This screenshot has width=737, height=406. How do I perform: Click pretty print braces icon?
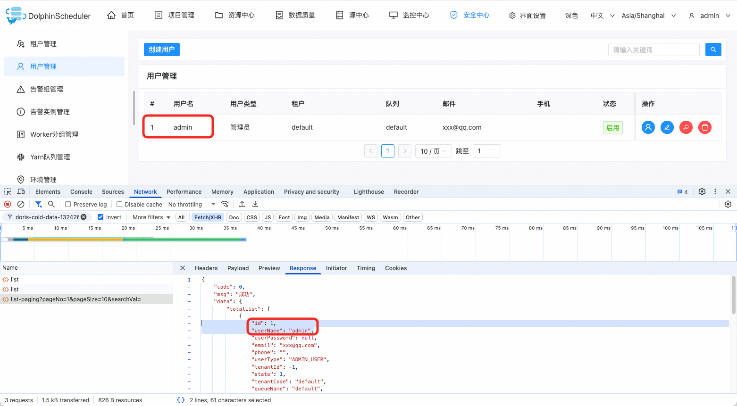[x=181, y=400]
